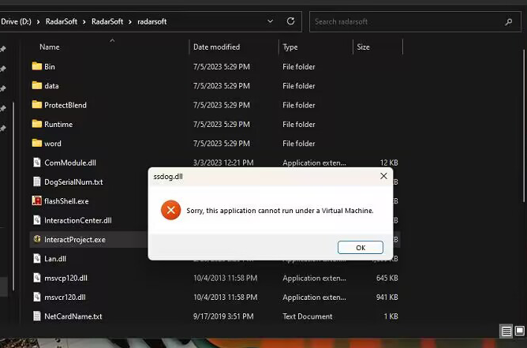The image size is (527, 348).
Task: Sort files by Size column header
Action: (363, 47)
